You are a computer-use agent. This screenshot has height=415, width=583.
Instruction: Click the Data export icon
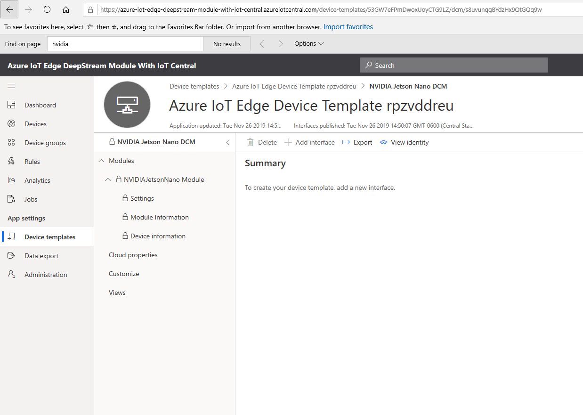pyautogui.click(x=12, y=256)
